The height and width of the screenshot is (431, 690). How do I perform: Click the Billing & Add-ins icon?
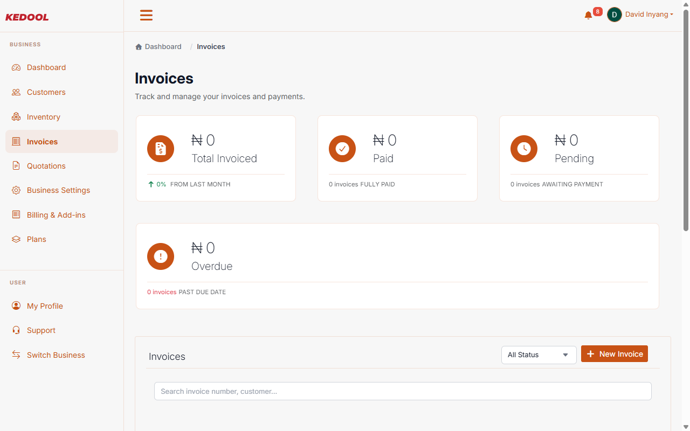pos(16,215)
